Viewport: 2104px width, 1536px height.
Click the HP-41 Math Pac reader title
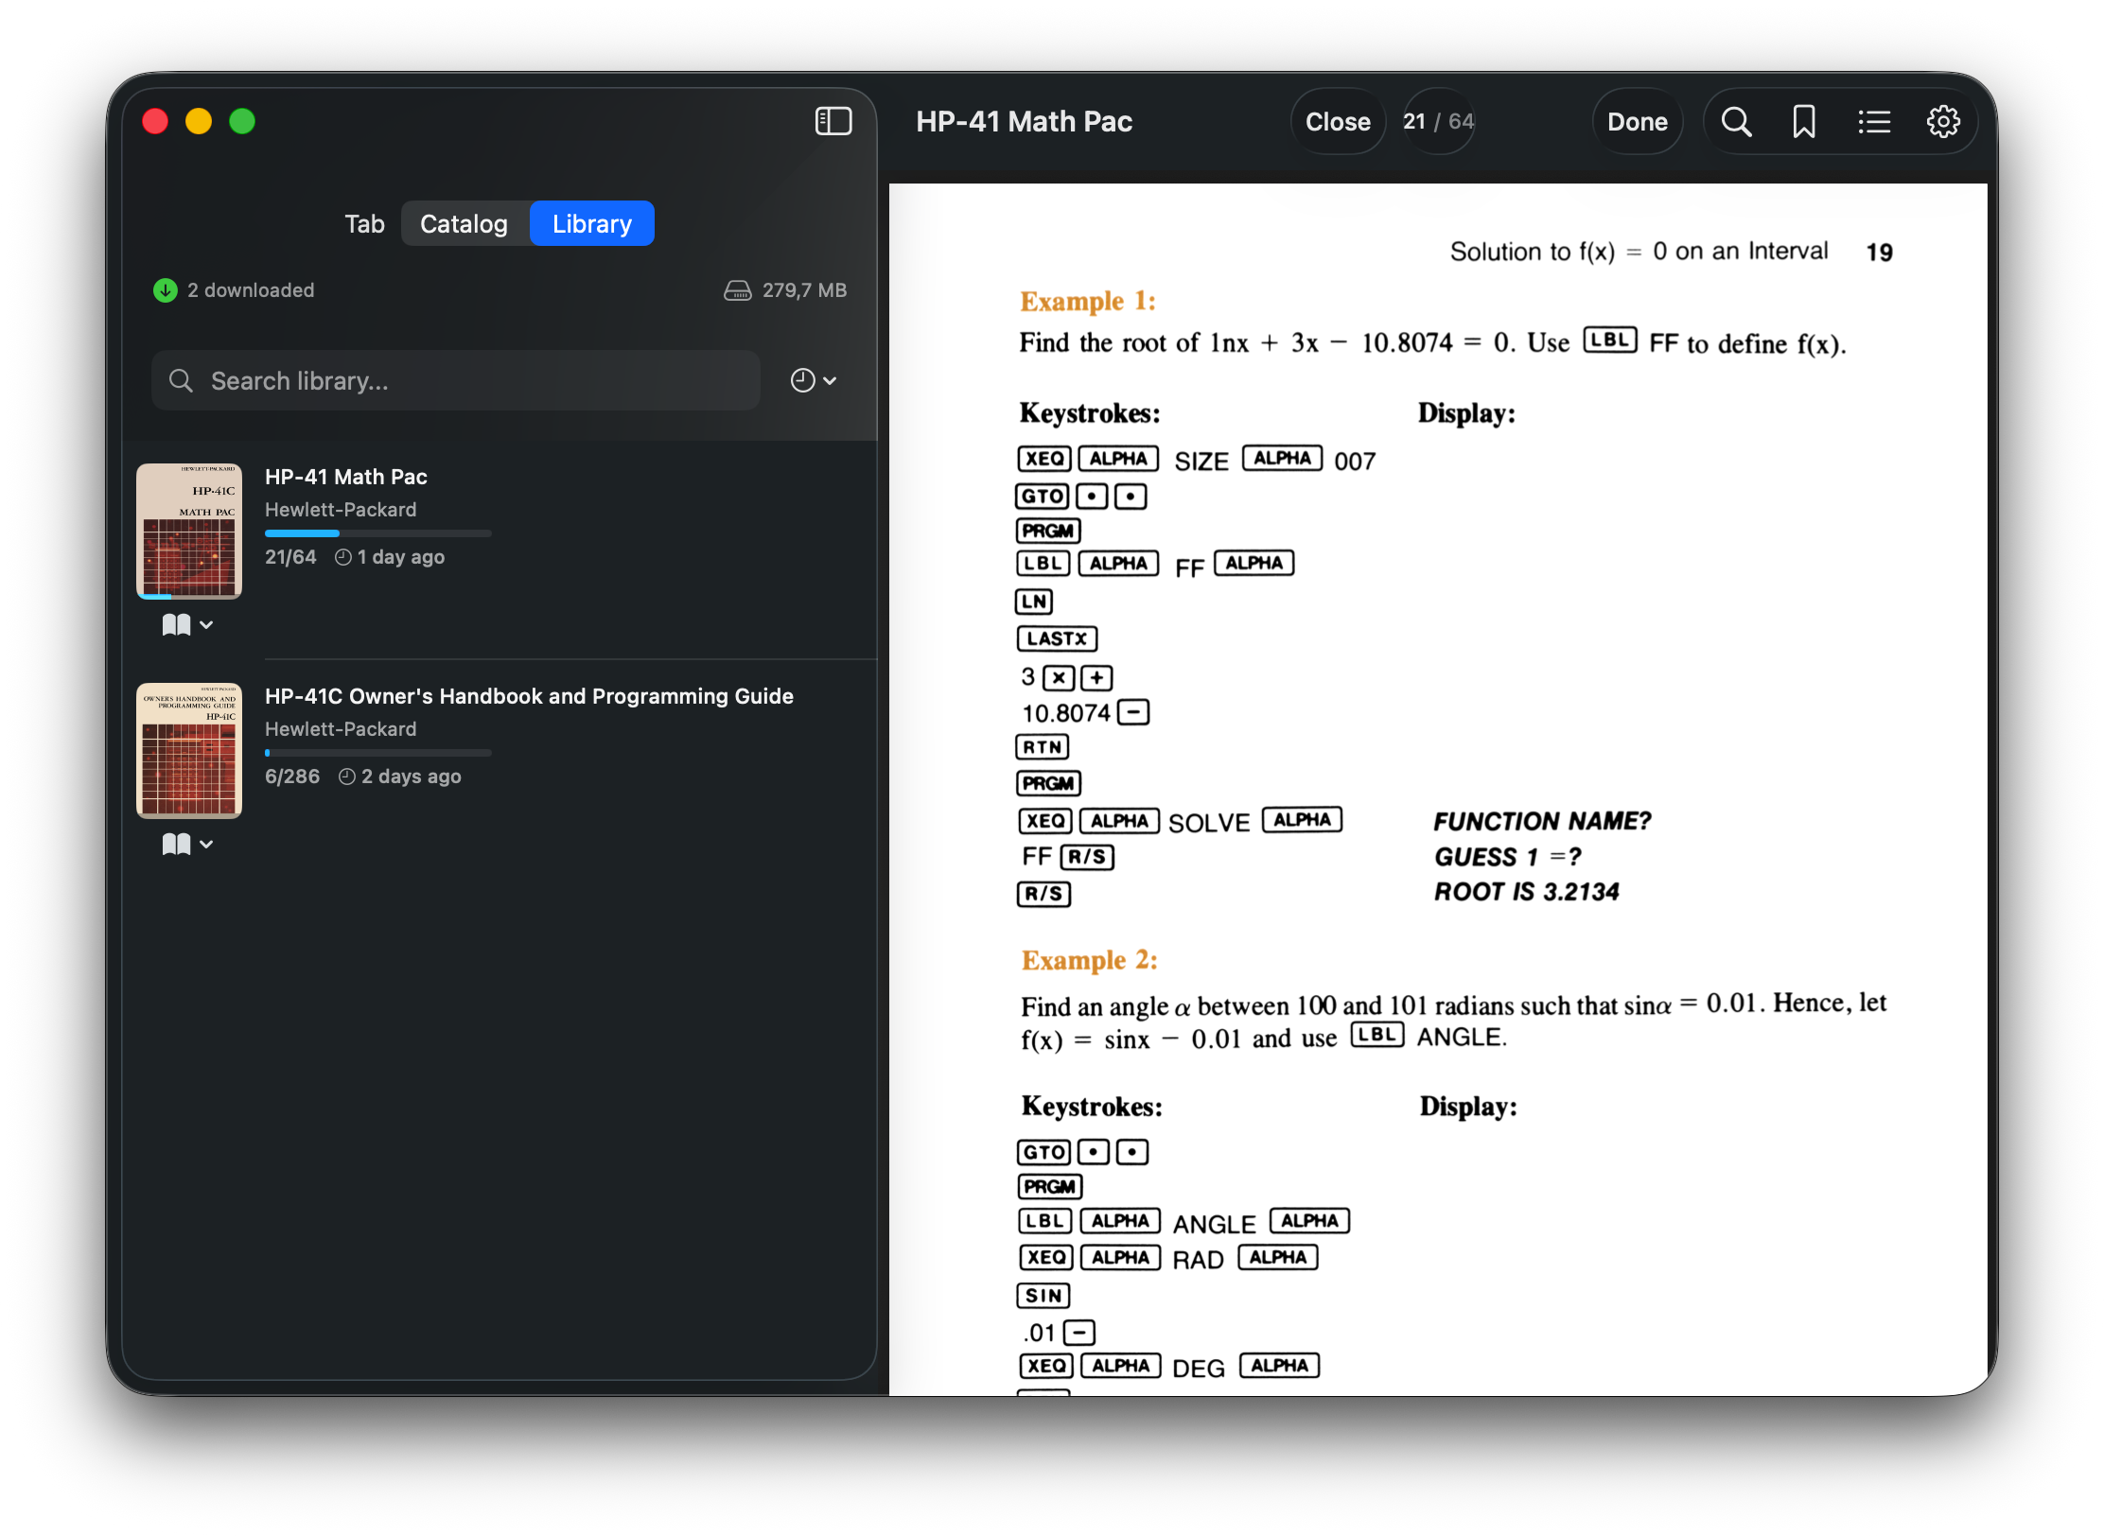pyautogui.click(x=1025, y=122)
